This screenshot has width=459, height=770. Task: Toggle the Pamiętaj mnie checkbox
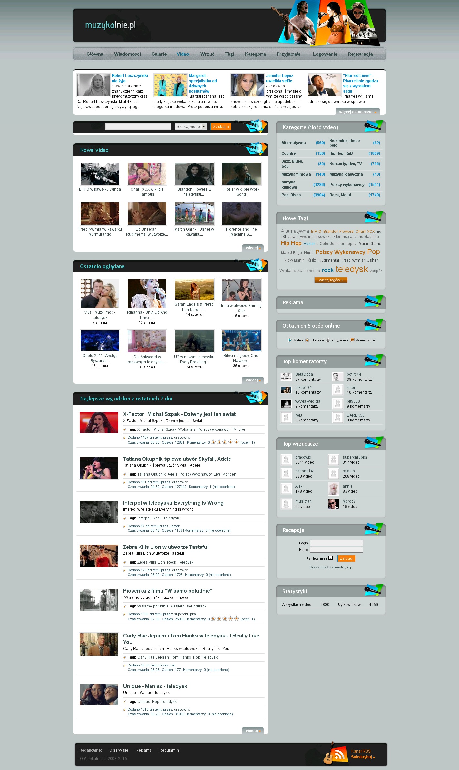point(330,558)
